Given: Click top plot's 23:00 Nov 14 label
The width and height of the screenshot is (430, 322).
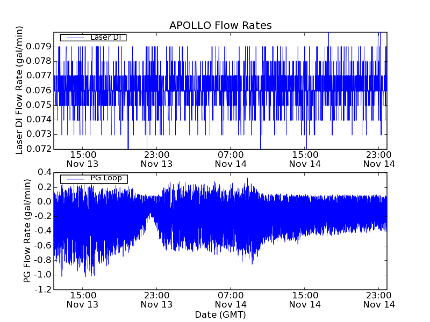Looking at the screenshot, I should pos(379,159).
